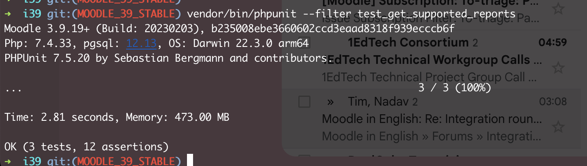Click the 03:08 timestamp

(553, 102)
